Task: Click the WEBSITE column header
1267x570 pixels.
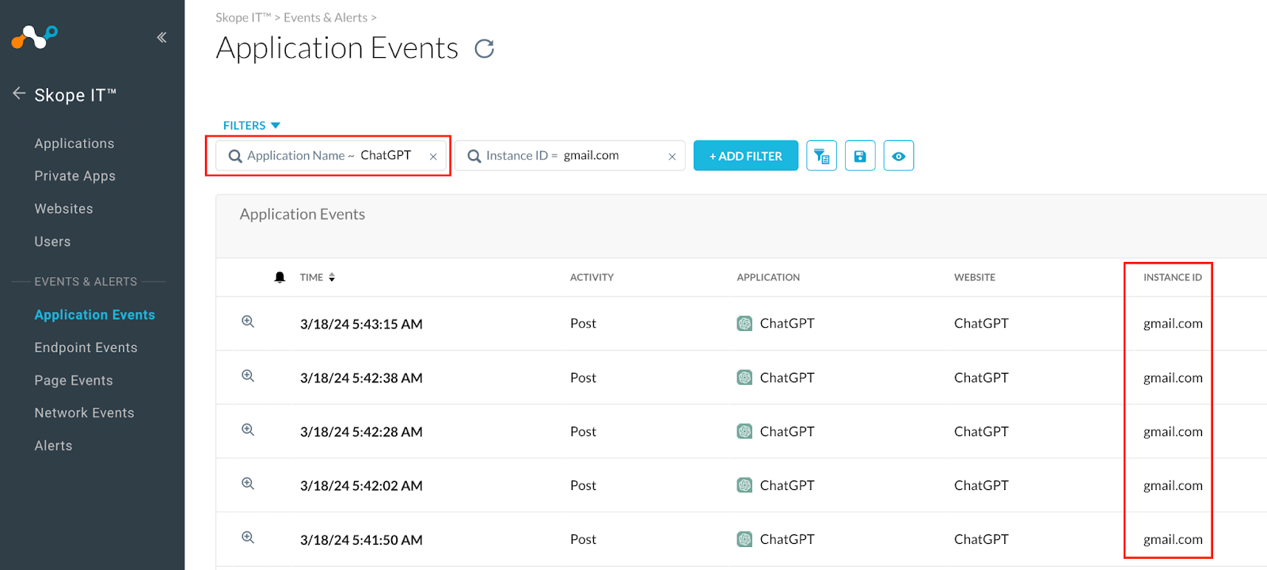Action: [x=975, y=277]
